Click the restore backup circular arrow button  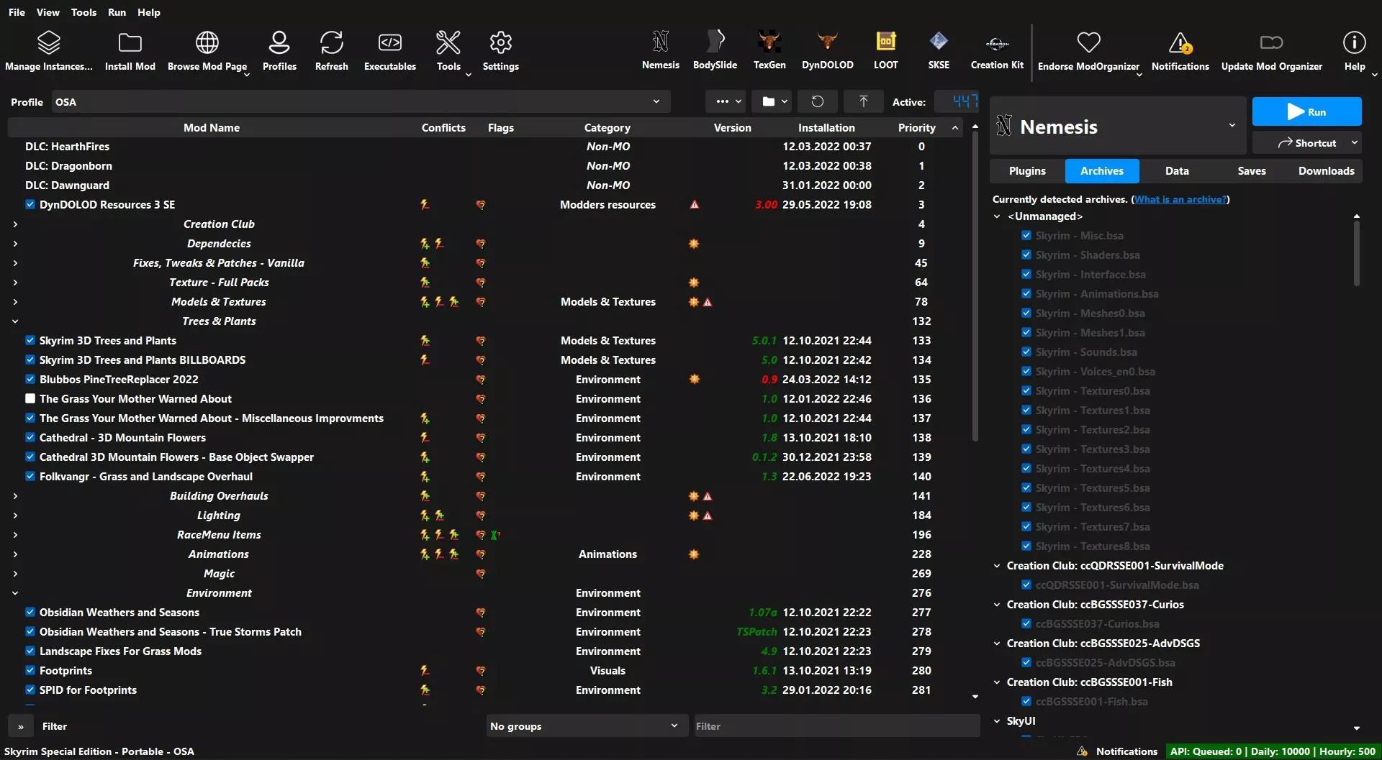(x=817, y=101)
